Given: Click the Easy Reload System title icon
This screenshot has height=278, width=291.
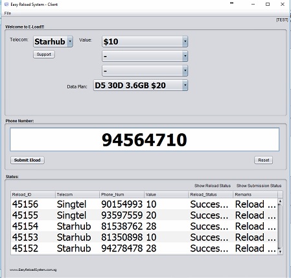Looking at the screenshot, I should [6, 5].
